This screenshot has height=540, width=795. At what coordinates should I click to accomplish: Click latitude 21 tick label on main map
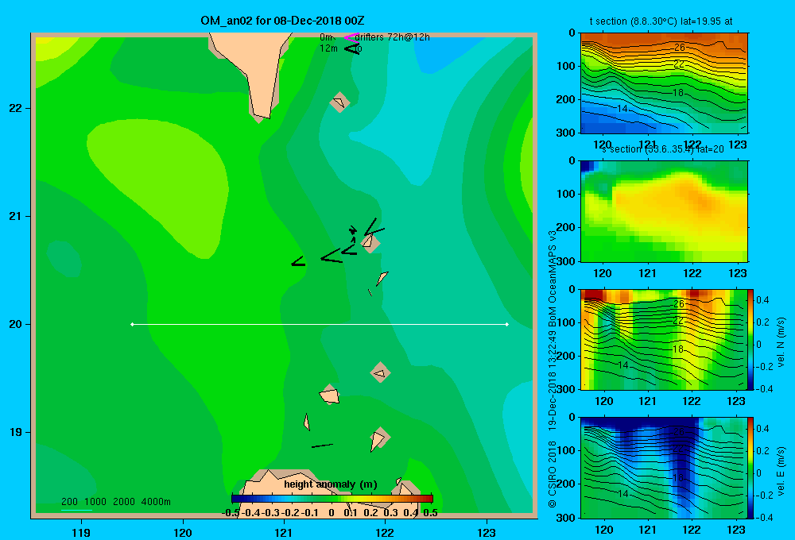pyautogui.click(x=16, y=216)
